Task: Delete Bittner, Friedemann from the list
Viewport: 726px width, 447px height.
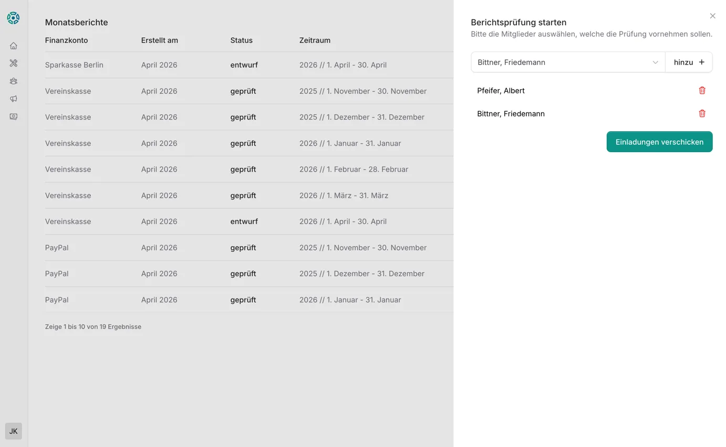Action: click(702, 113)
